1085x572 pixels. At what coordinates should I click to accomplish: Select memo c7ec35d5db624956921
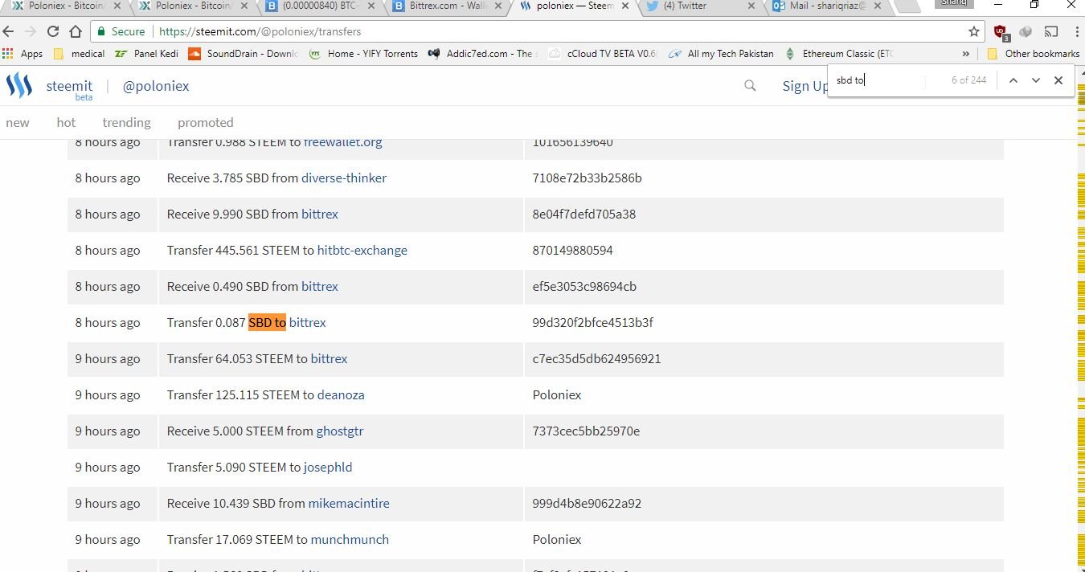tap(596, 359)
